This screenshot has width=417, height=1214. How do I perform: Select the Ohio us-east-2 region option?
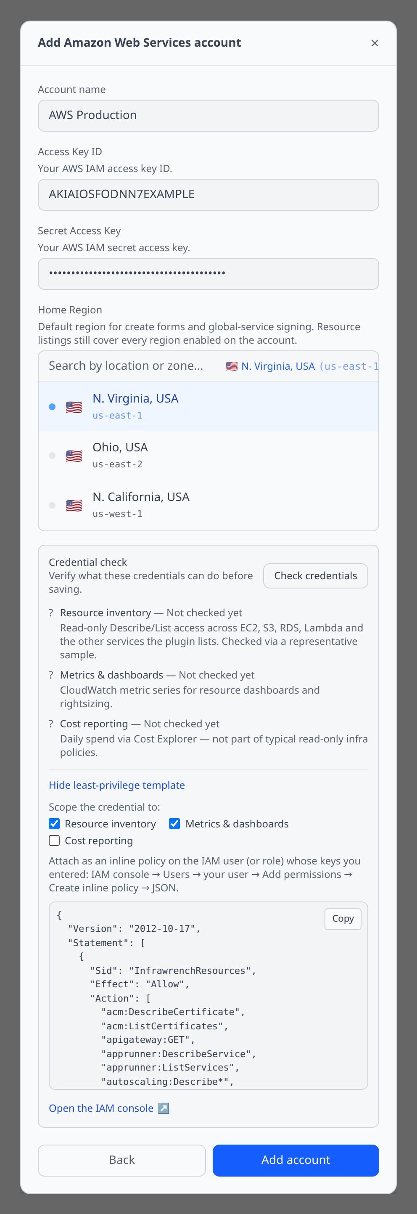(x=208, y=456)
